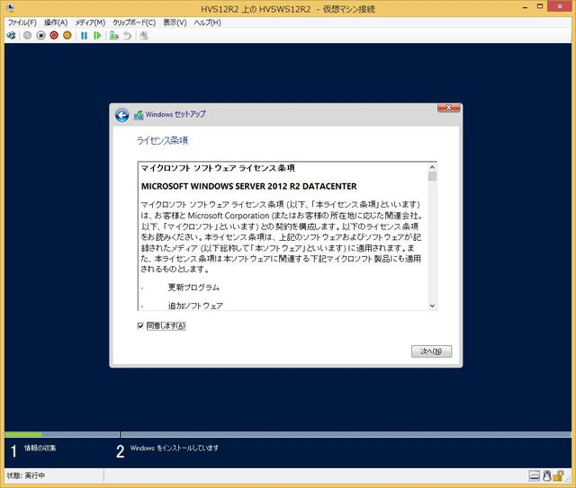Reset the VM using the green play icon
This screenshot has width=576, height=488.
[97, 36]
